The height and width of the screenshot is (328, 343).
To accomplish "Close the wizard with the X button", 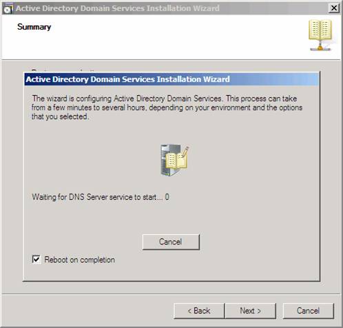I will 334,8.
